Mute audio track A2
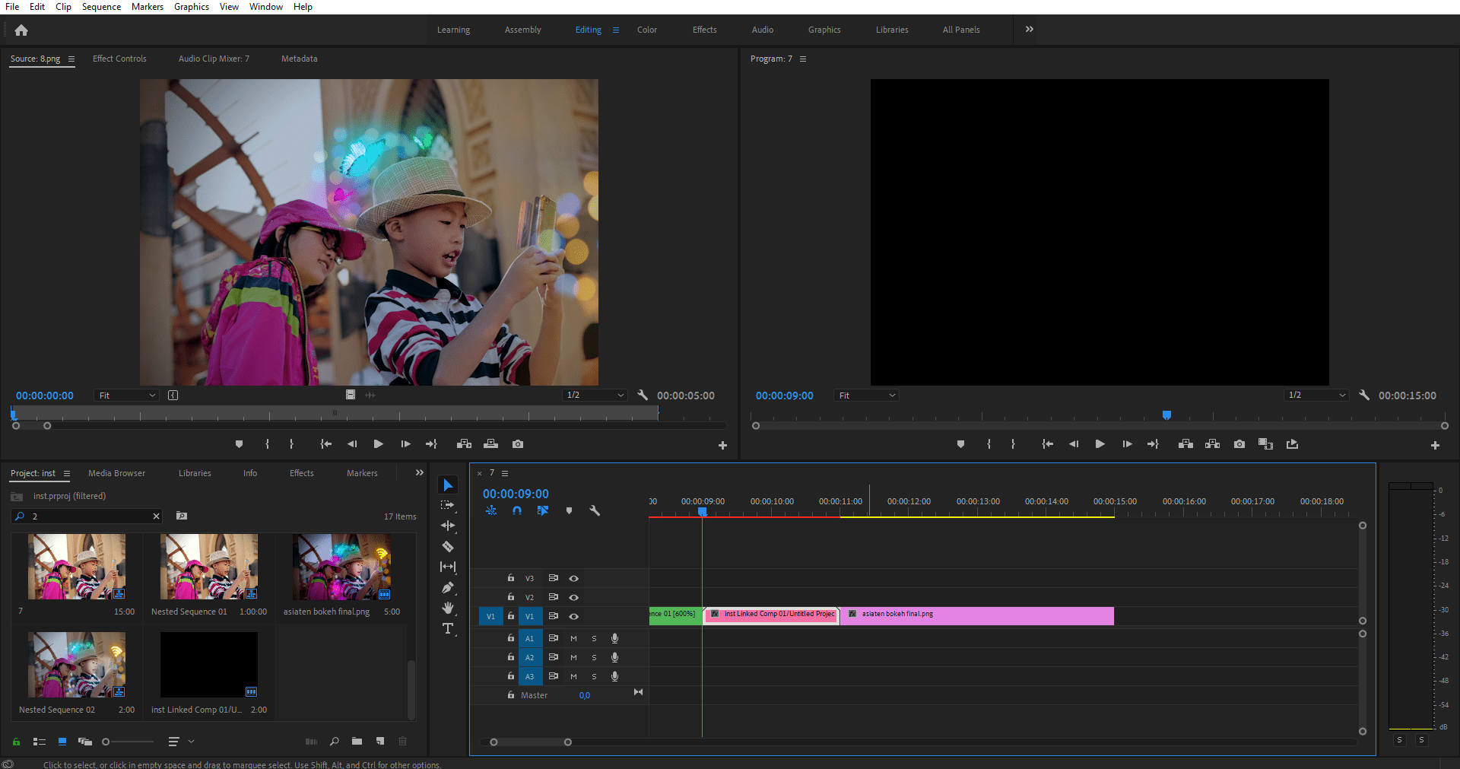Screen dimensions: 1460x769 pos(573,657)
